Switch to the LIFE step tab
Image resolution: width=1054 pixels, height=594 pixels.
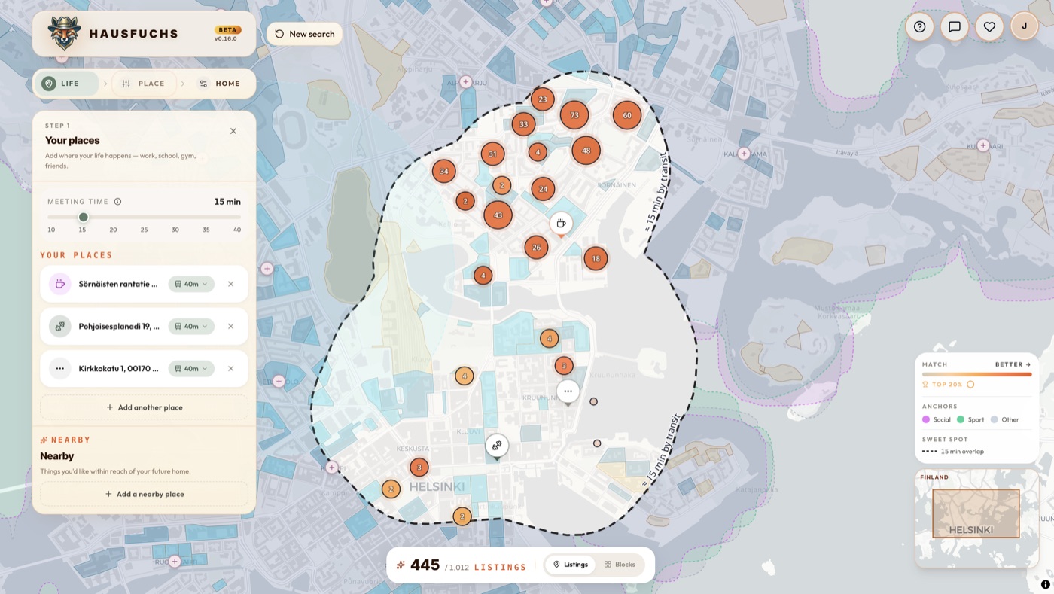click(x=66, y=84)
